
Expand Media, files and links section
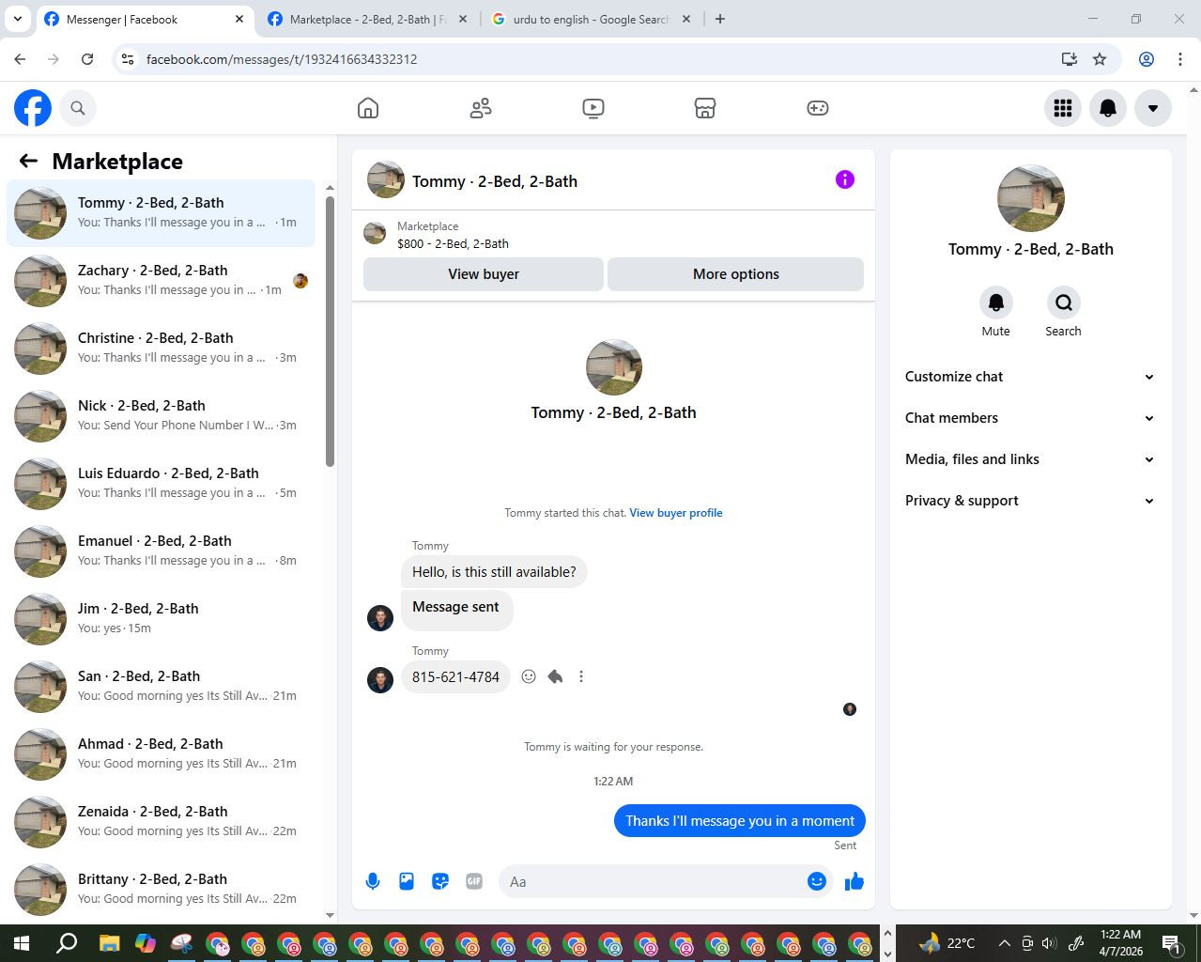[x=1030, y=459]
